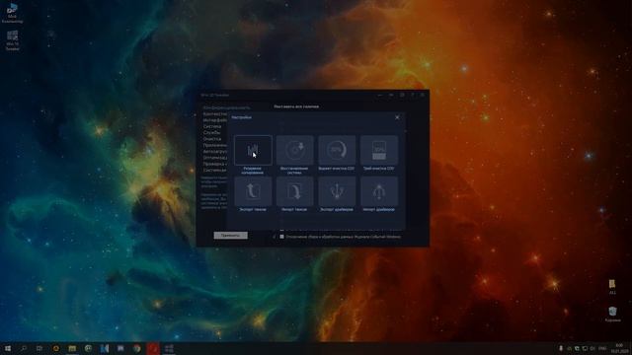Close the Настройки settings dialog
632x355 pixels.
point(397,117)
